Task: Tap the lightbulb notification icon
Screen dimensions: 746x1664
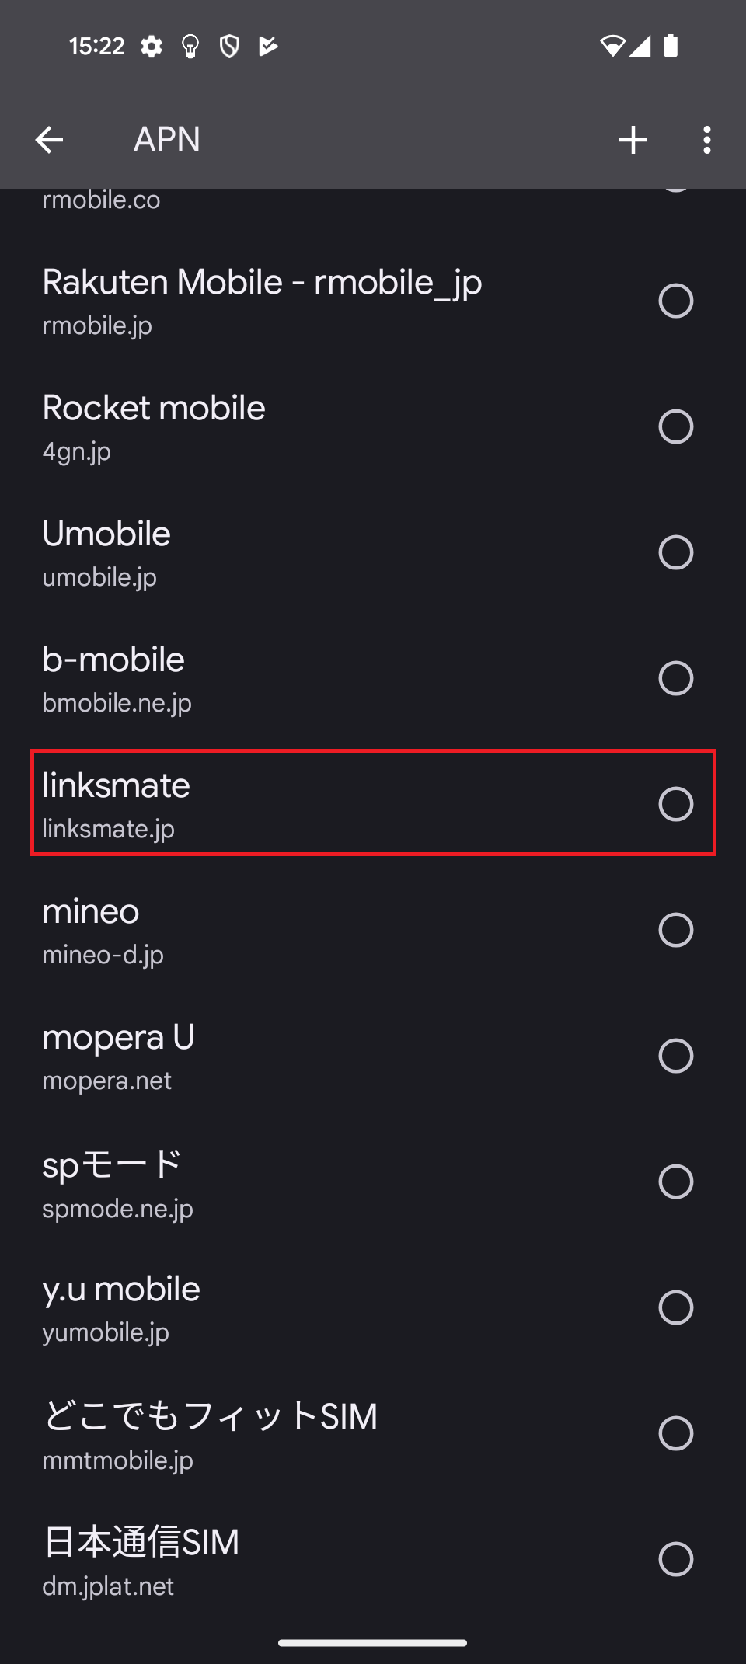Action: pos(189,47)
